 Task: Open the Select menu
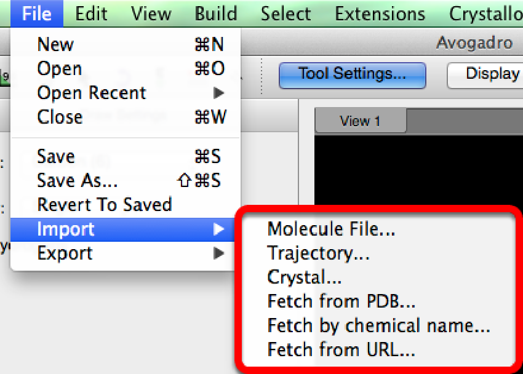[x=285, y=14]
